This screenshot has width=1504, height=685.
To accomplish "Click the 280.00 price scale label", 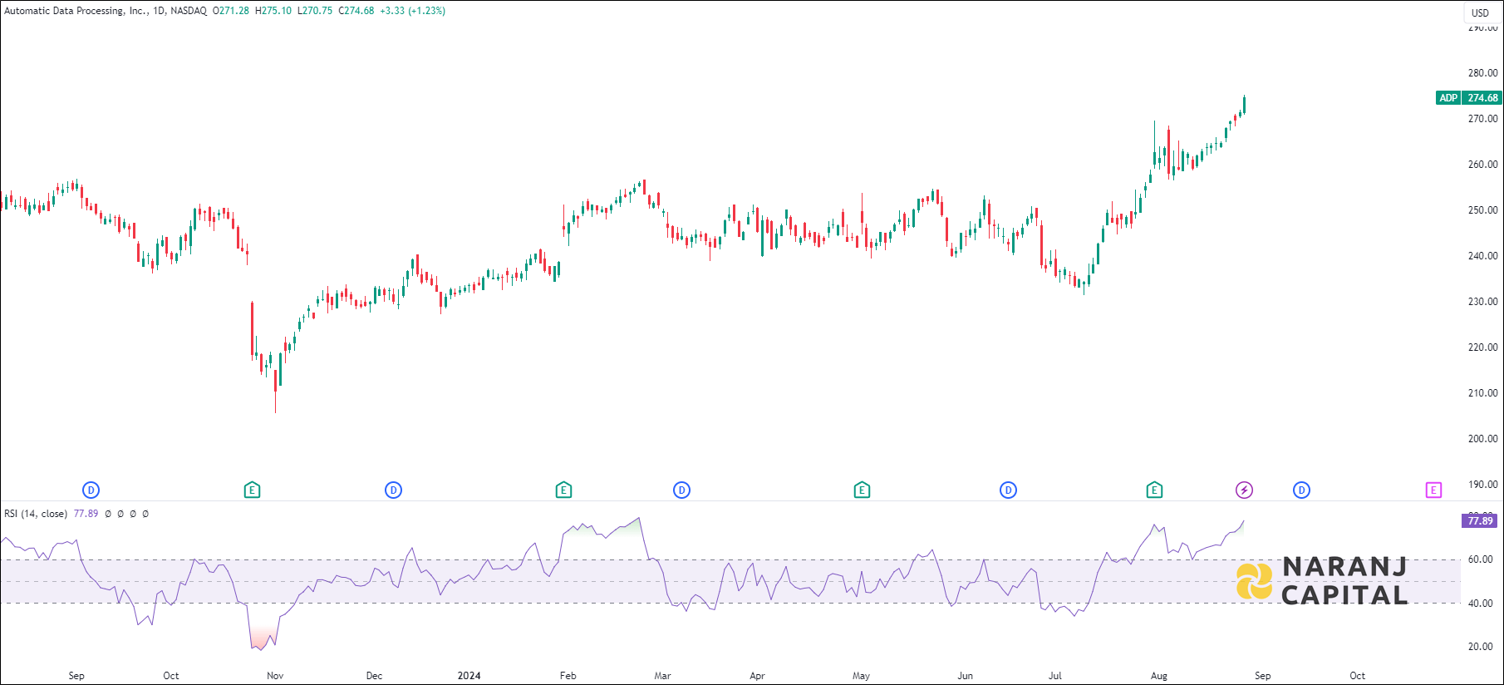I will 1482,73.
